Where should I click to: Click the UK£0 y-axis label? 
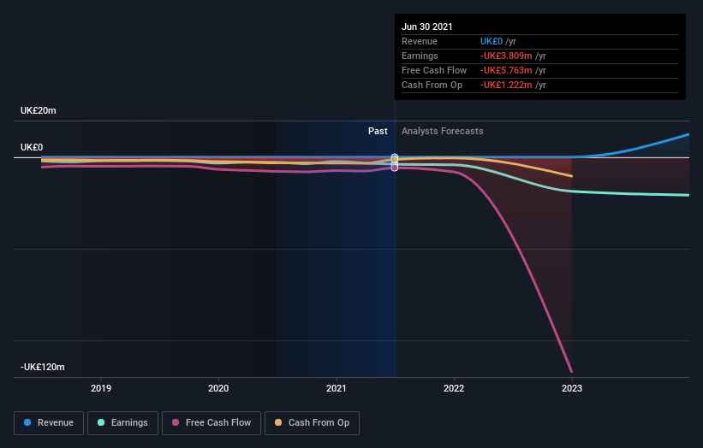pos(32,147)
